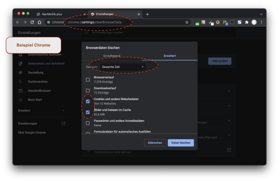279x182 pixels.
Task: Open the Zeitraum dropdown 'Gesamte Zeit'
Action: (123, 67)
